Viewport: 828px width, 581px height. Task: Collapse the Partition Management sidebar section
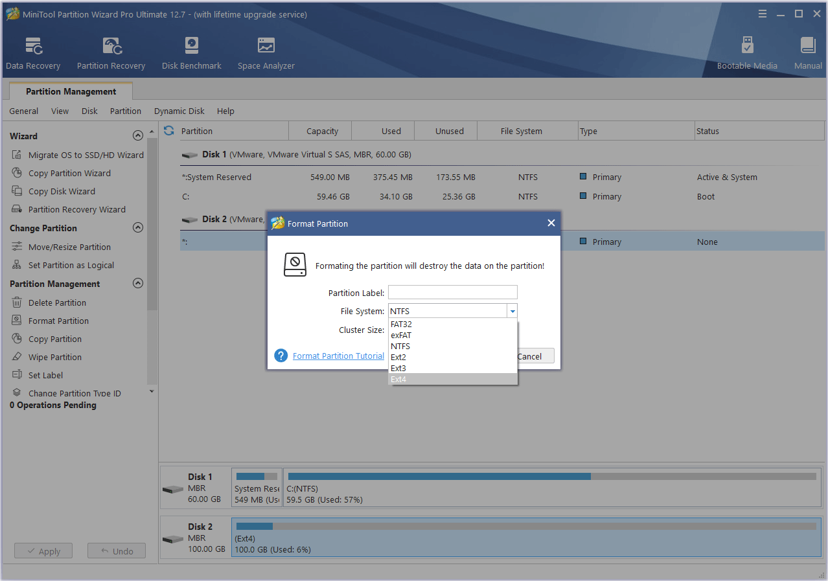tap(137, 284)
